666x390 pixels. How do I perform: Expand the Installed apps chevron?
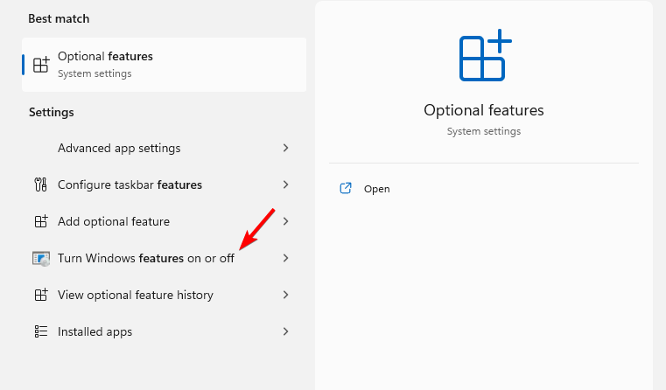point(285,331)
